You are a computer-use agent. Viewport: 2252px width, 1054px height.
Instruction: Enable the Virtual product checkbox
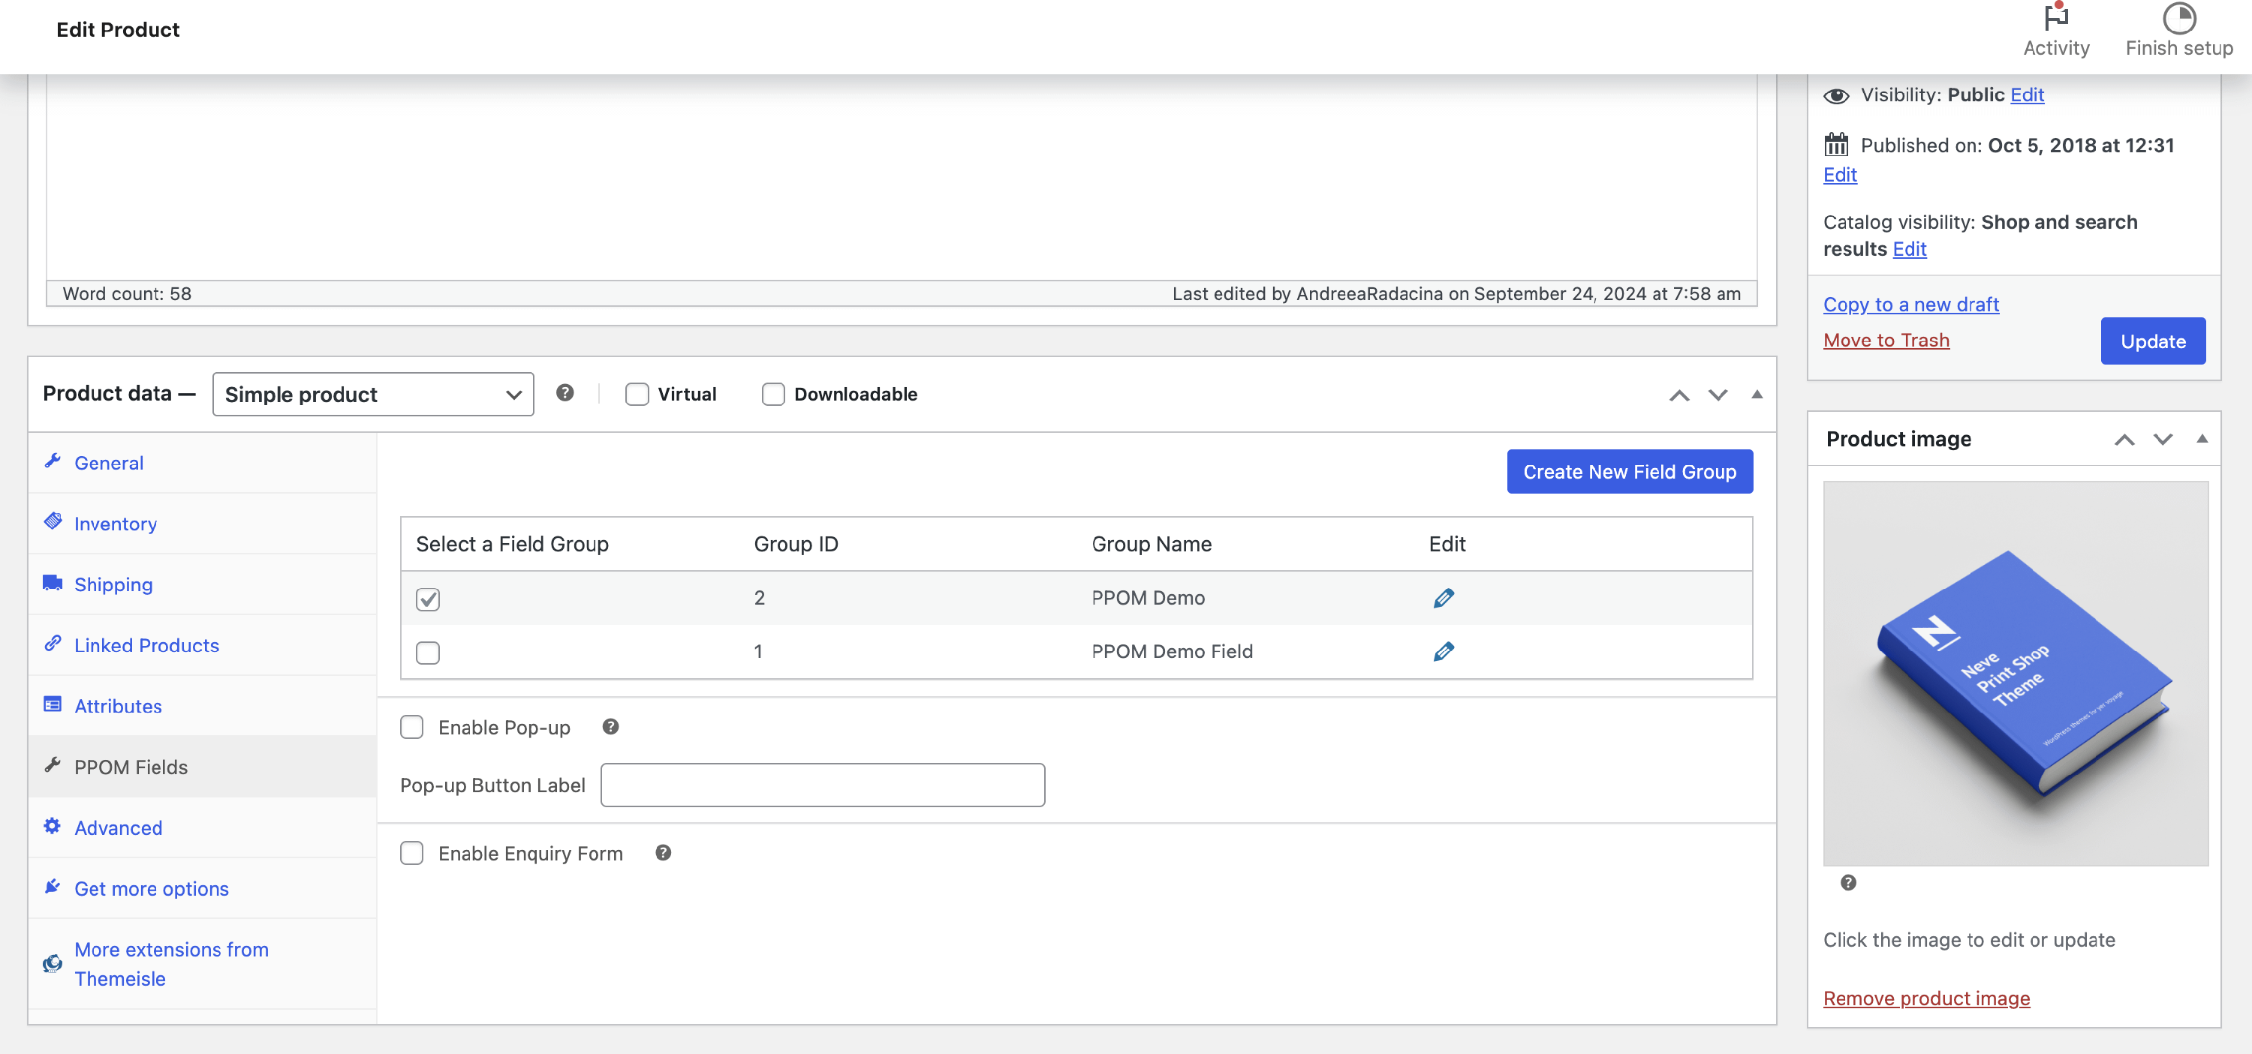point(637,395)
